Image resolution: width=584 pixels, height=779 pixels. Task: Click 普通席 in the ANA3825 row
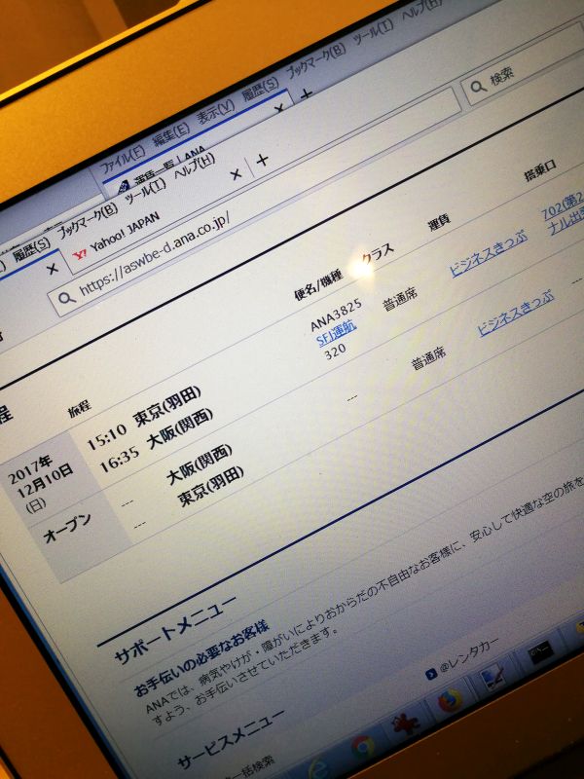pyautogui.click(x=400, y=299)
